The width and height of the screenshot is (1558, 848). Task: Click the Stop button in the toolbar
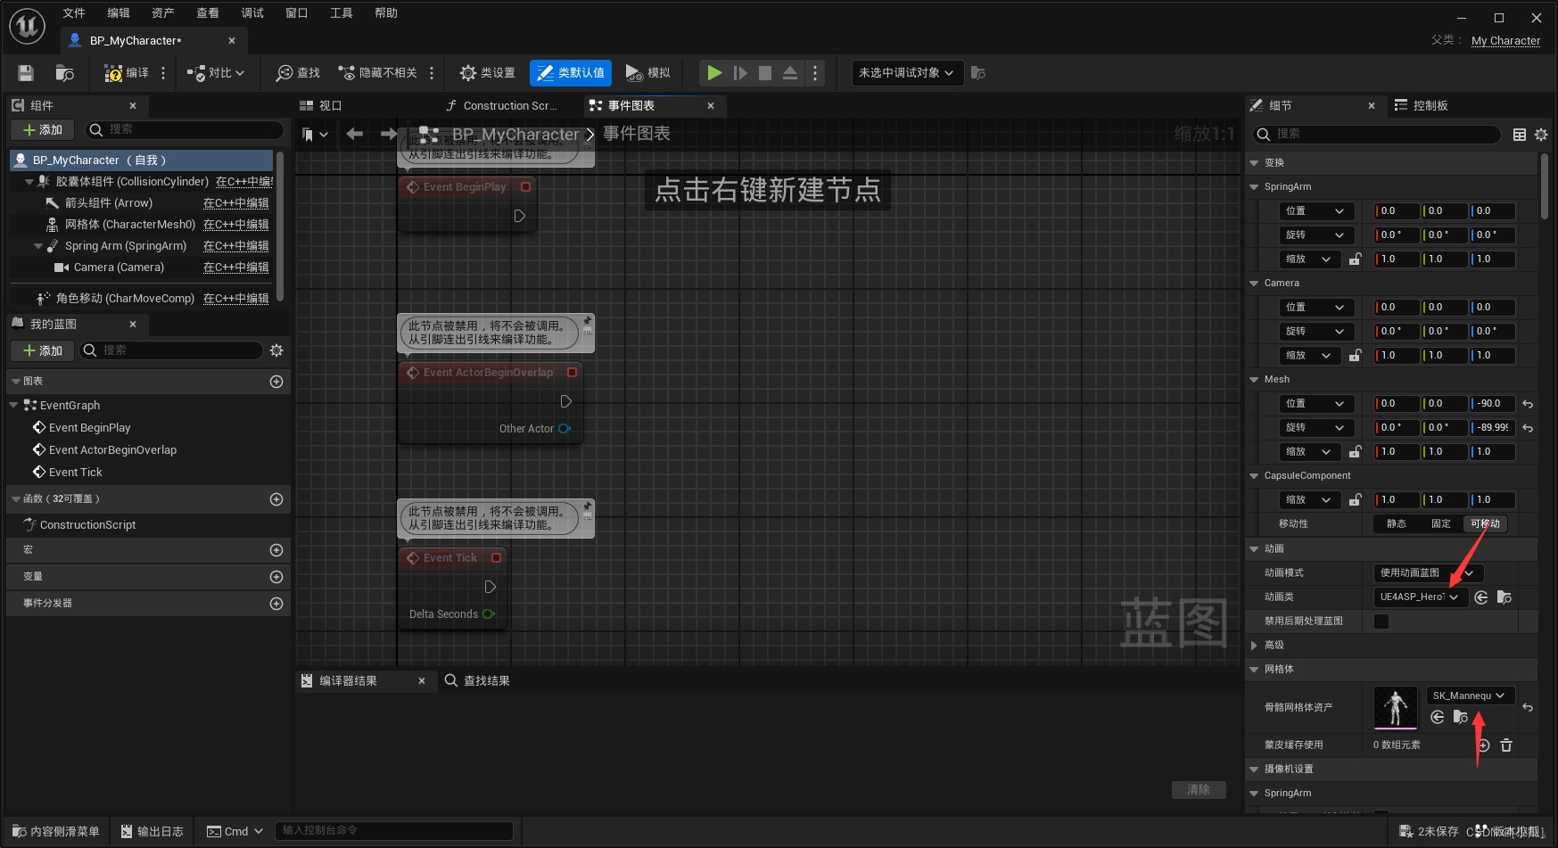(765, 73)
